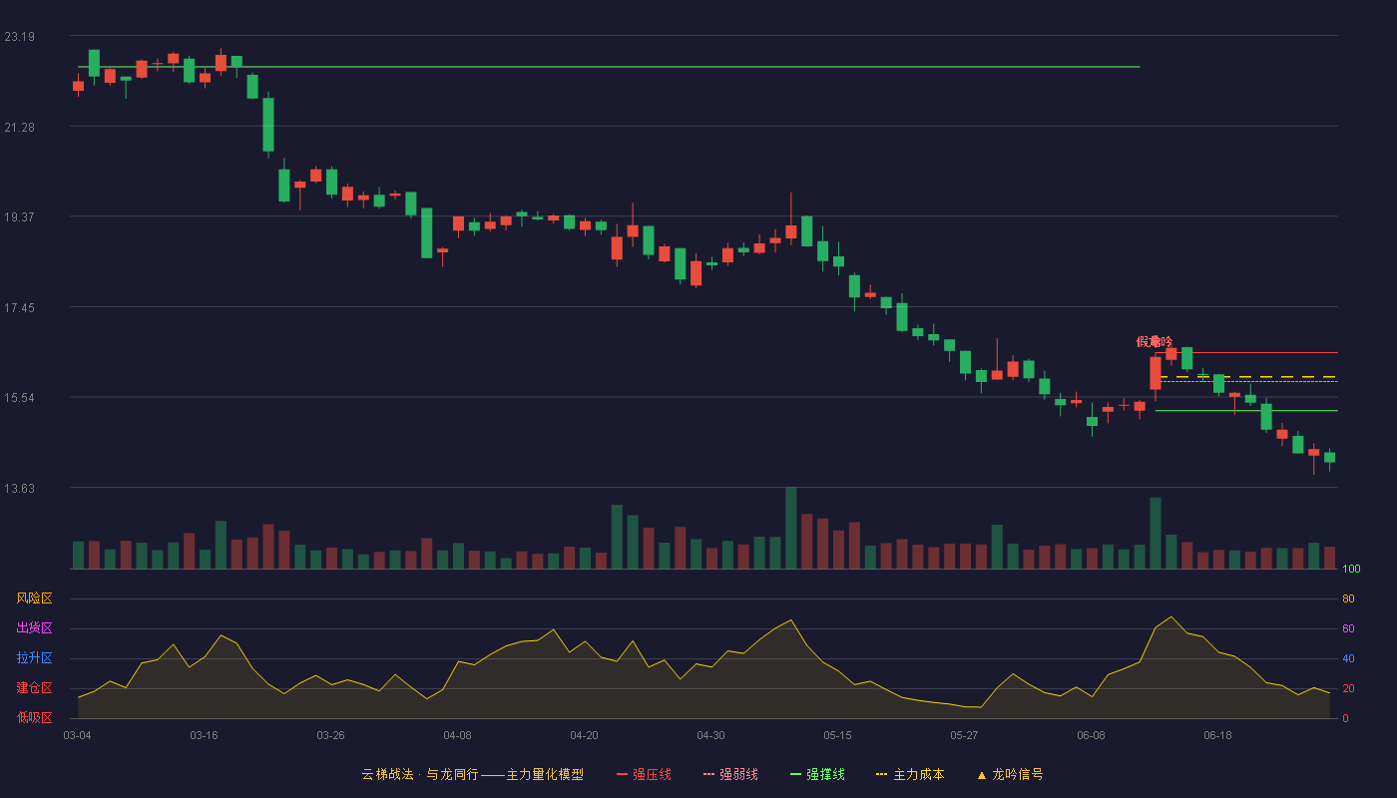This screenshot has height=798, width=1397.
Task: Click the 06-18 date axis label
Action: point(1217,735)
